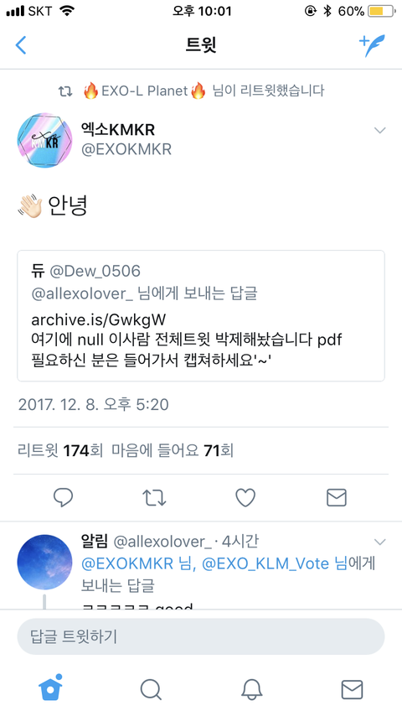This screenshot has width=402, height=716.
Task: Expand options chevron for 알림 reply
Action: (379, 542)
